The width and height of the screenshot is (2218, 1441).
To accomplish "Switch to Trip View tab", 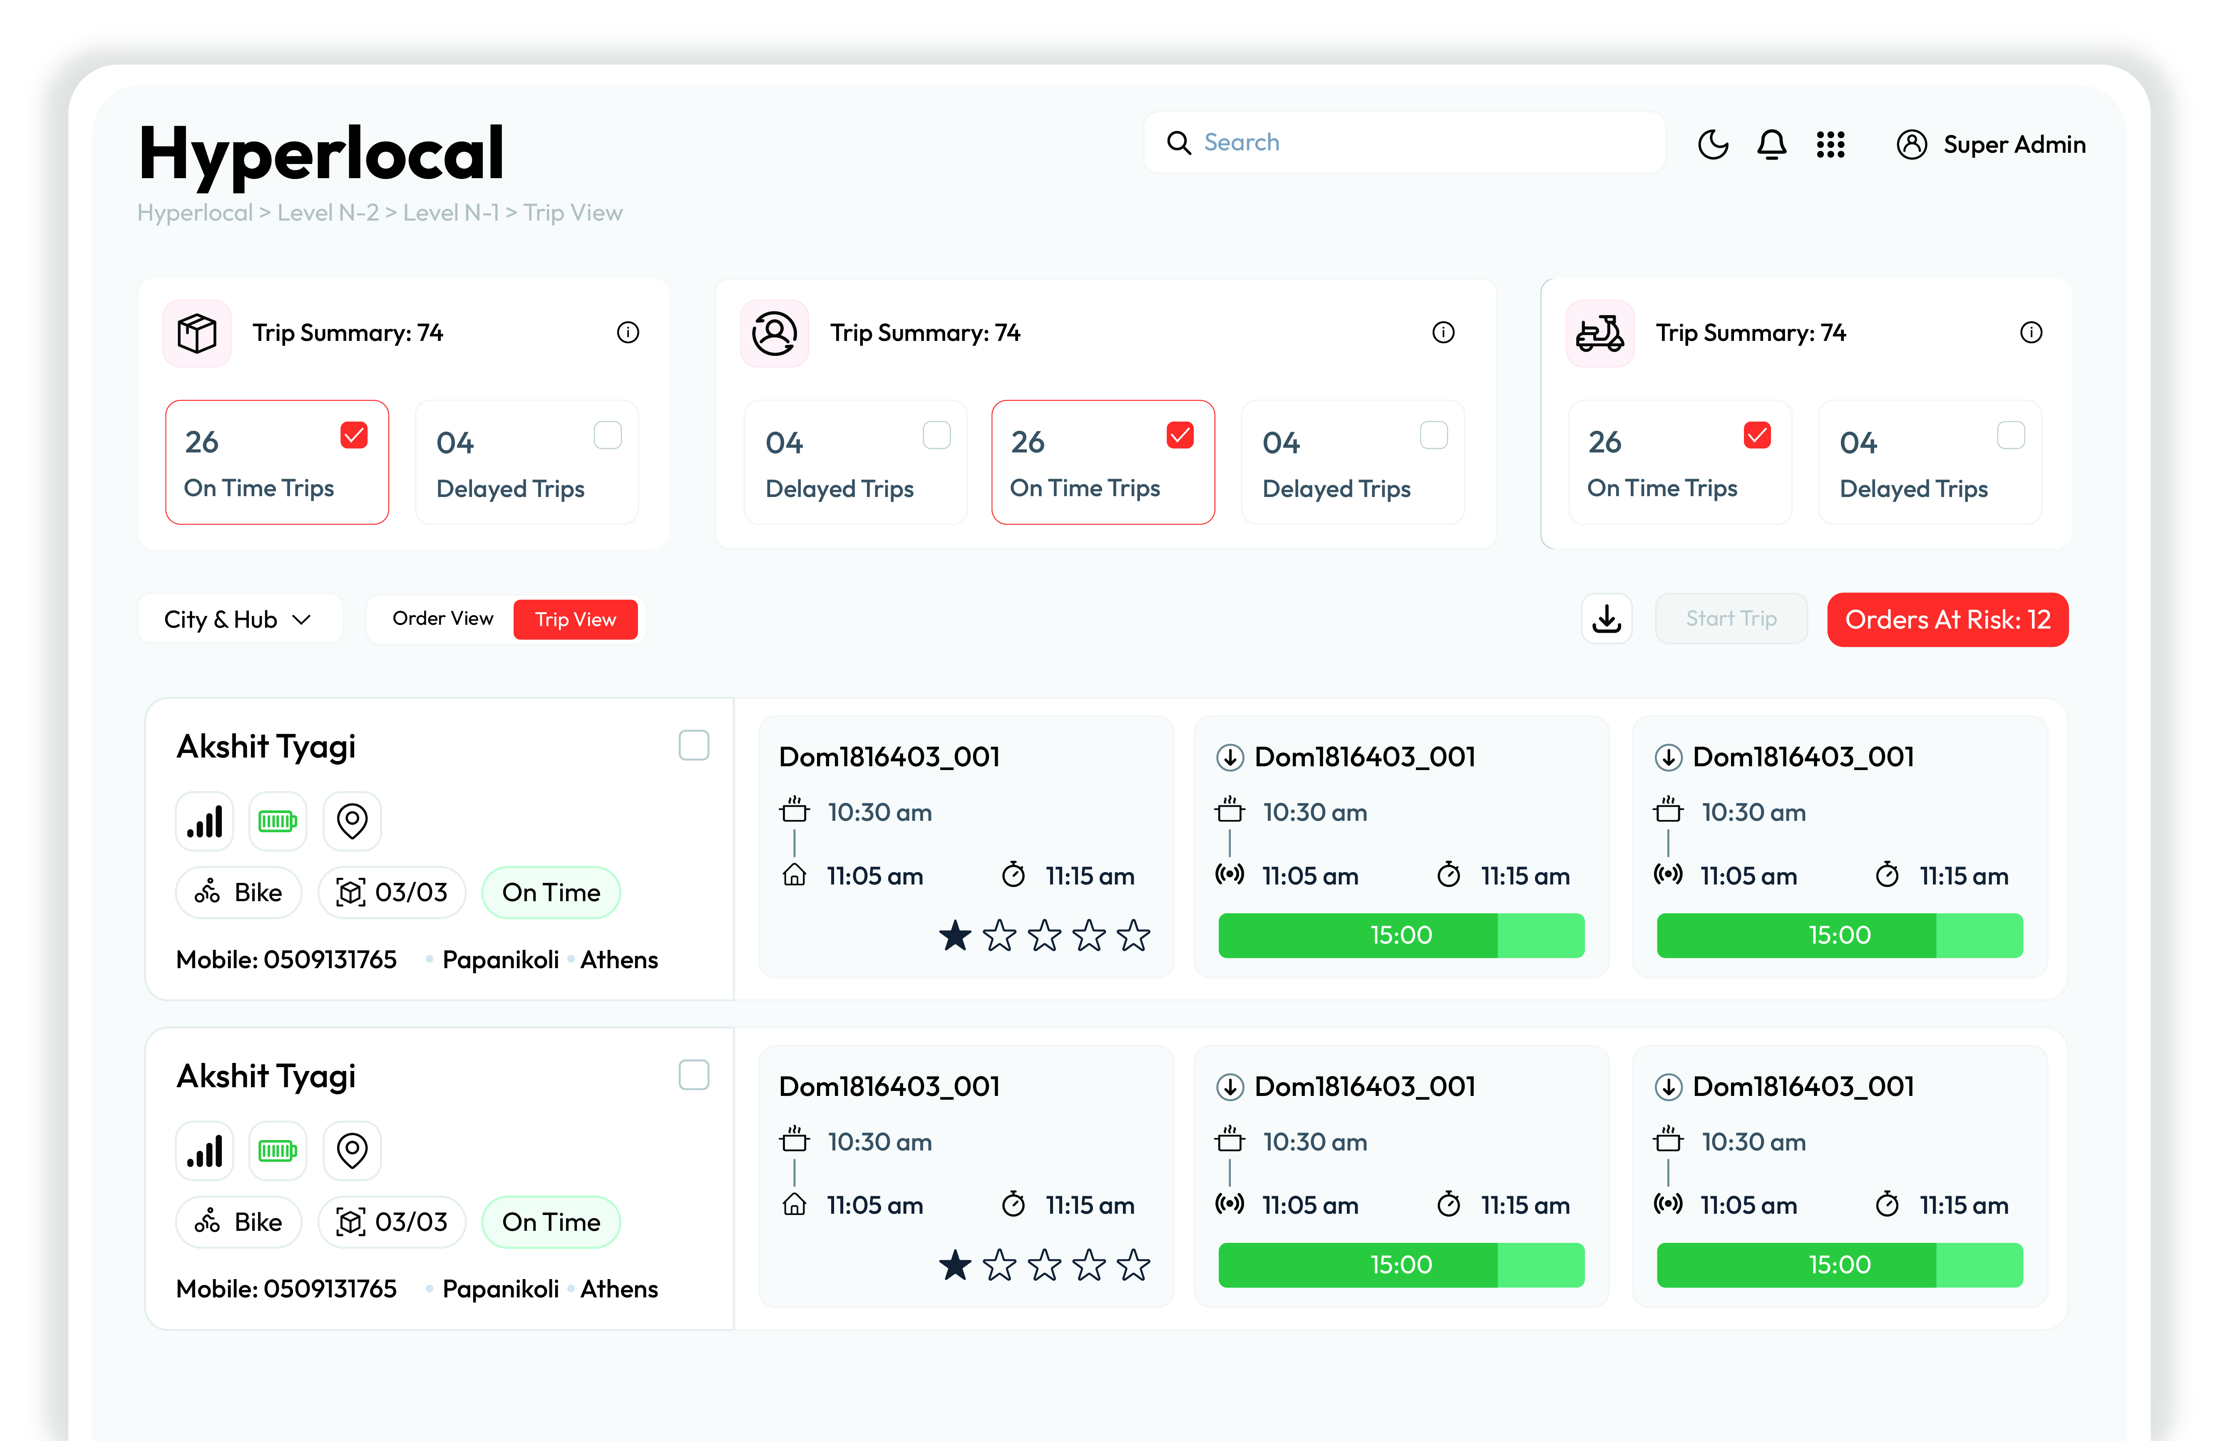I will point(575,620).
